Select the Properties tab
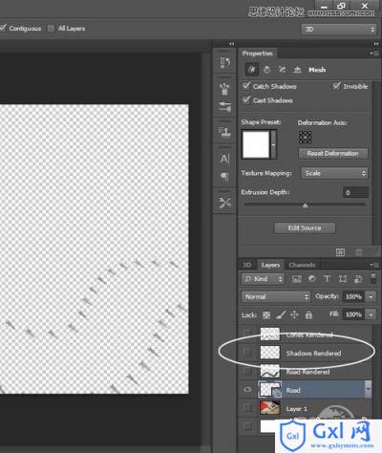The width and height of the screenshot is (382, 453). point(257,54)
